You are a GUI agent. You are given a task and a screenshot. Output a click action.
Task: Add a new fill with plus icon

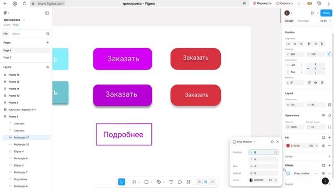329,138
